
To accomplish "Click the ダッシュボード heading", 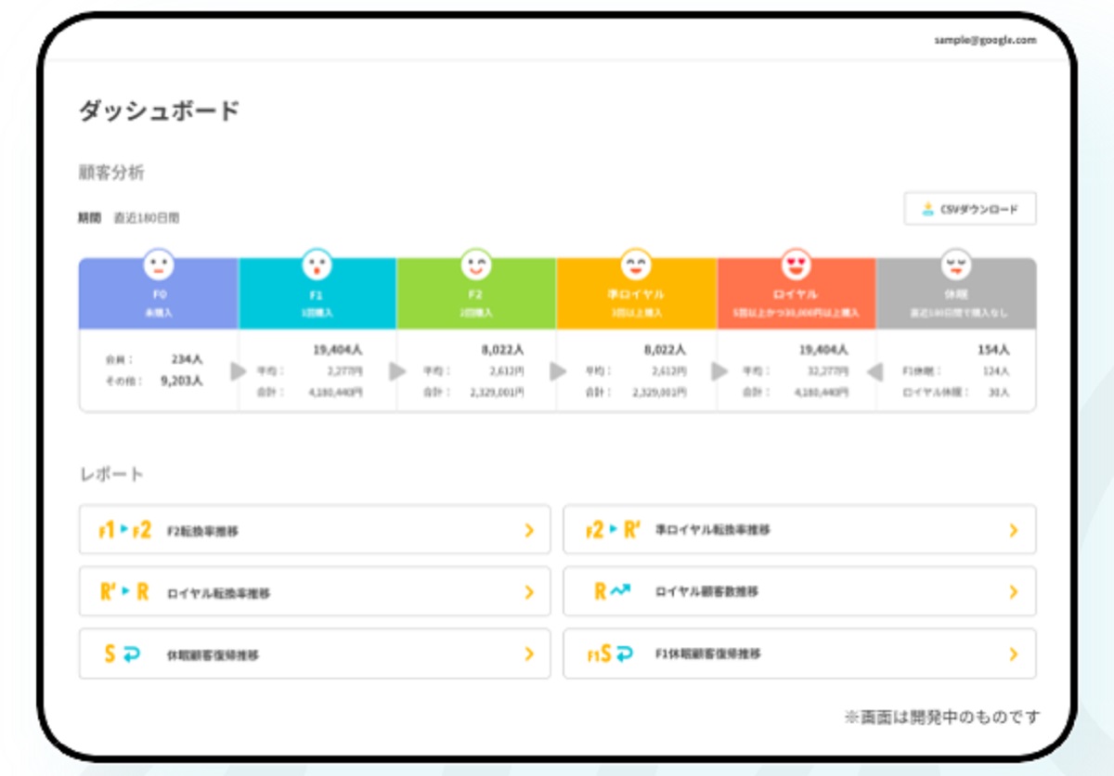I will 160,111.
